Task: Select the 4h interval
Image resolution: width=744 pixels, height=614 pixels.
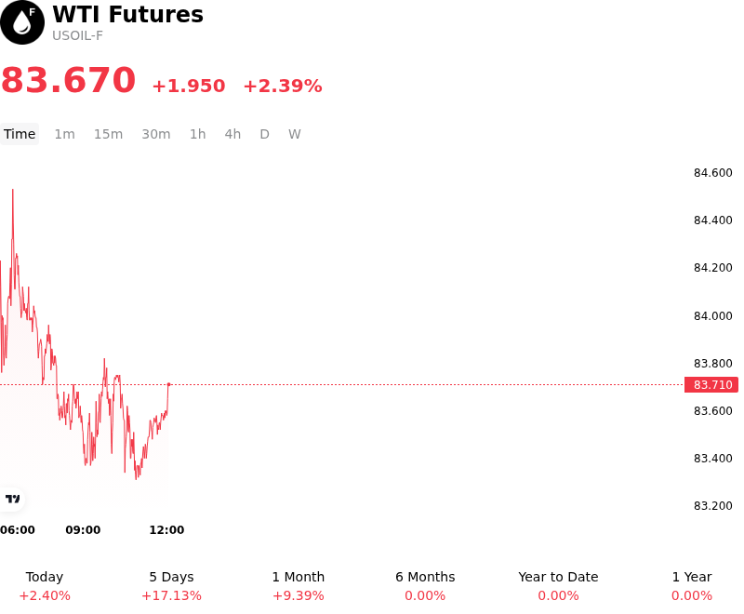Action: [x=232, y=134]
